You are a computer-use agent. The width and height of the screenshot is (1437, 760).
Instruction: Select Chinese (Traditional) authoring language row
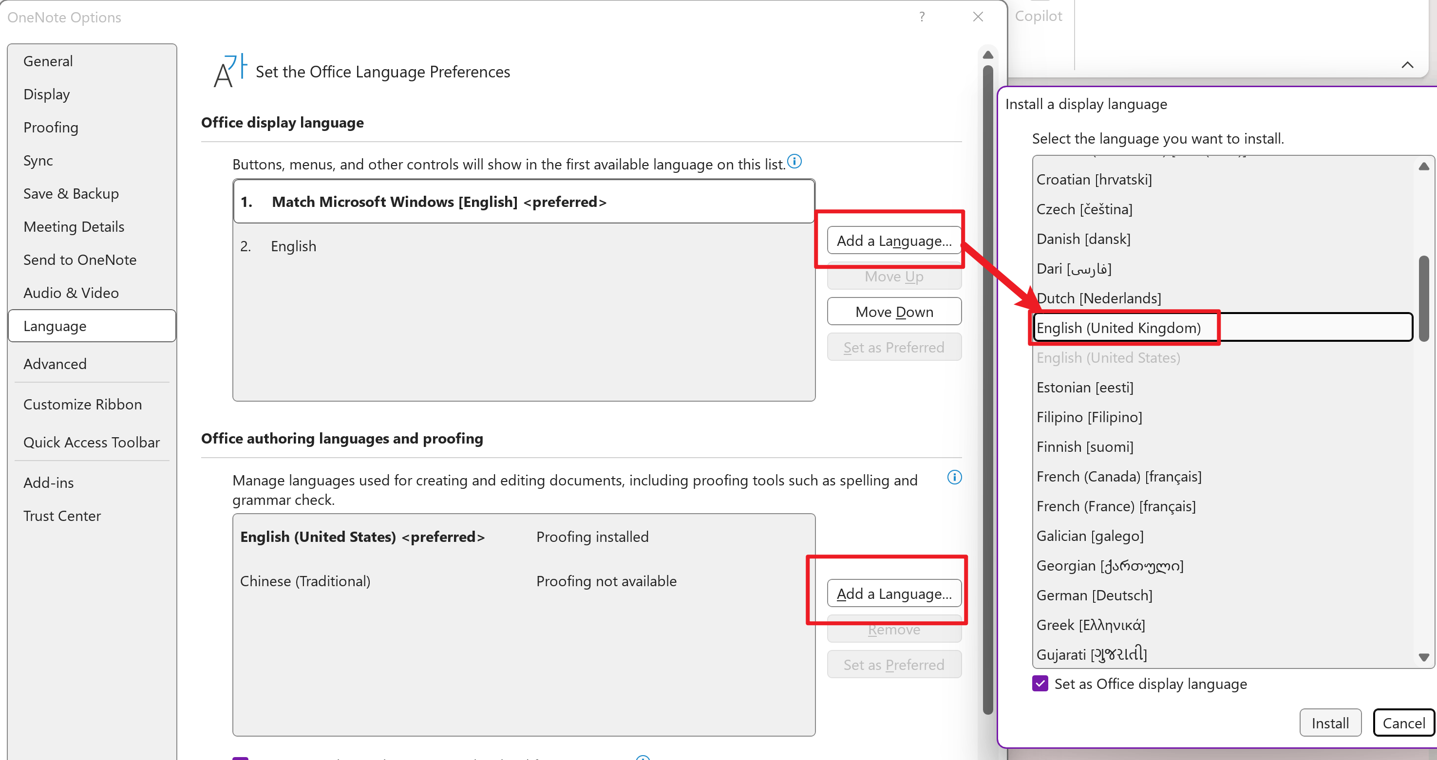click(x=524, y=582)
